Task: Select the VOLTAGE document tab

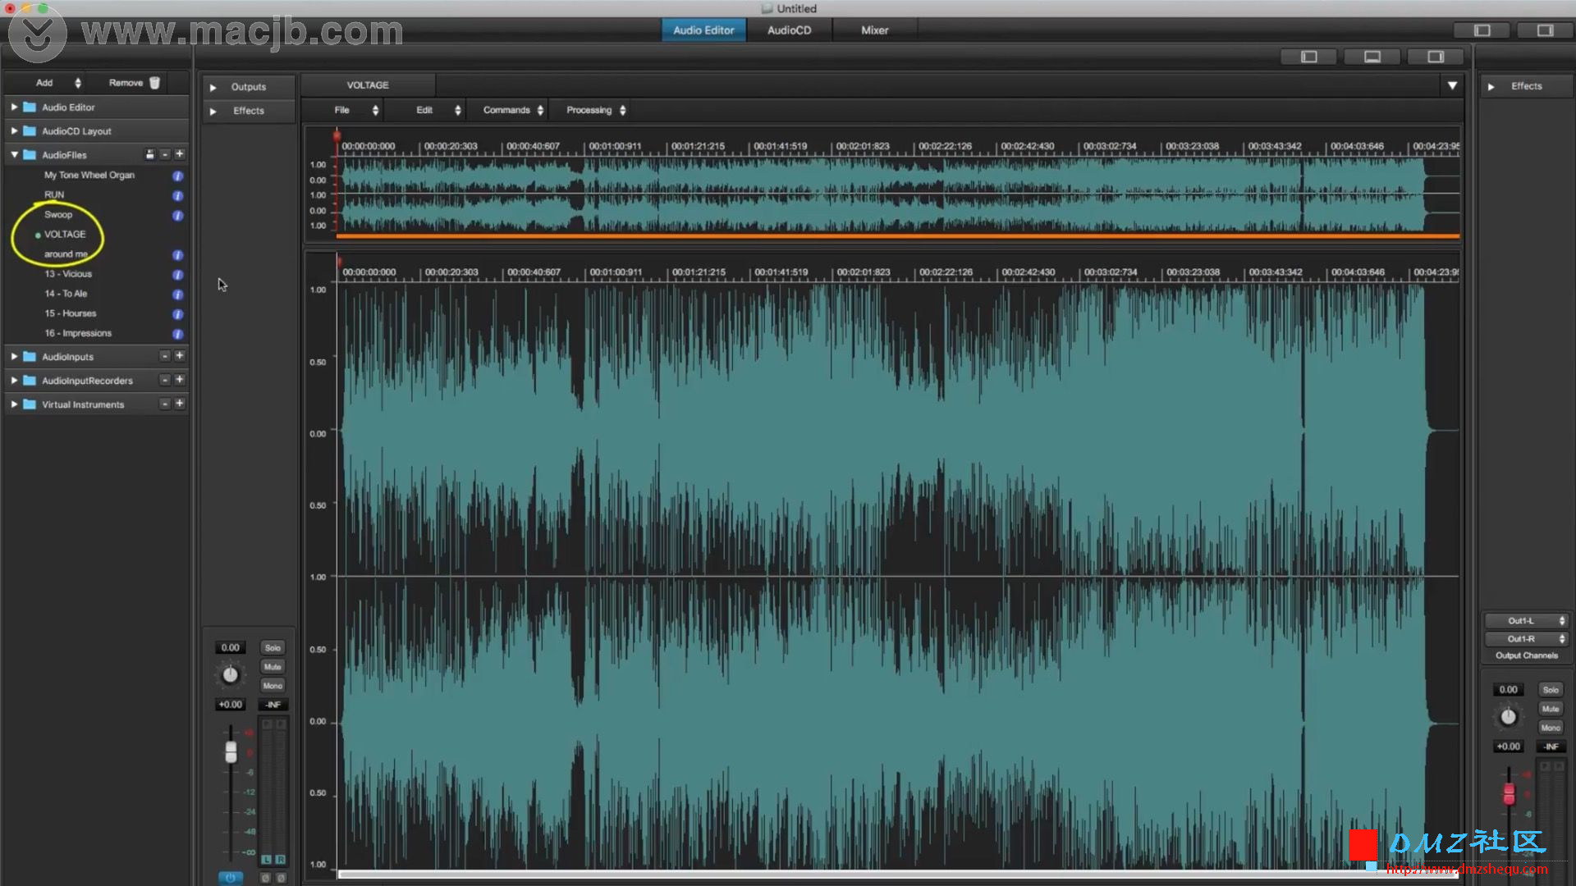Action: point(368,85)
